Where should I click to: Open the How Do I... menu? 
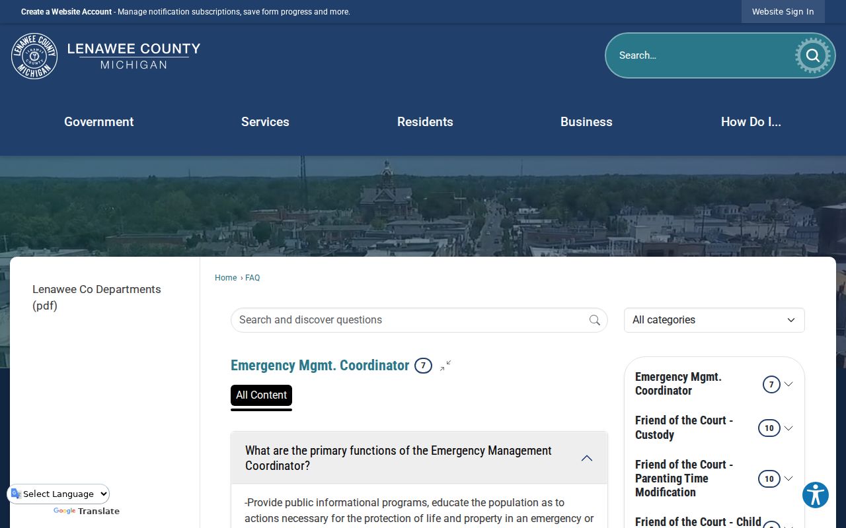pos(751,121)
